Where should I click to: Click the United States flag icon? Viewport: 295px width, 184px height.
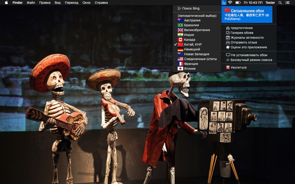180,59
